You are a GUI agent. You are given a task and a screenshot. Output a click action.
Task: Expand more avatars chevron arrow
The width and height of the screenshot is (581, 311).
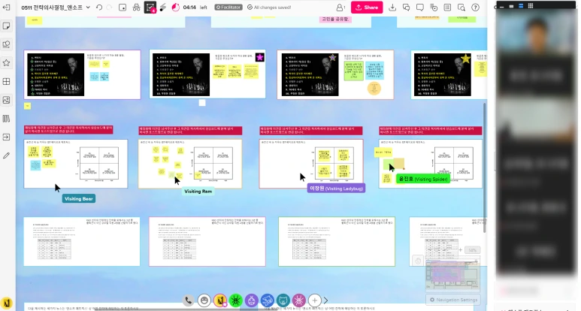(x=325, y=300)
